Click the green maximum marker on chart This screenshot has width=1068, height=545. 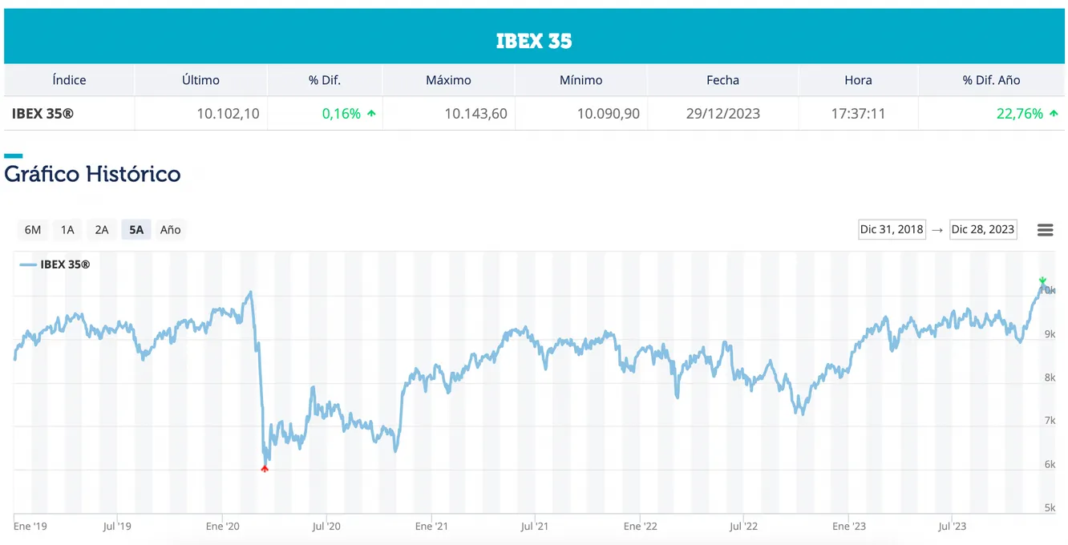(x=1042, y=281)
